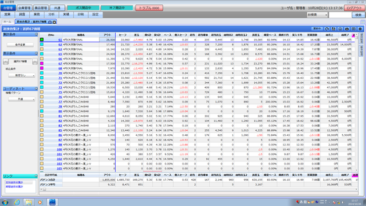Click the blue pin icon on 遊技台集計 tab
The height and width of the screenshot is (206, 366).
50,22
